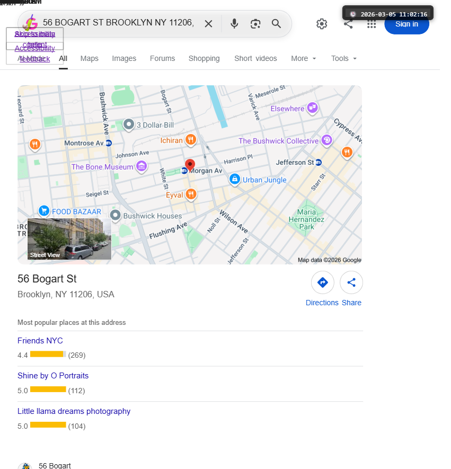Click the Google logo
This screenshot has width=451, height=469.
pyautogui.click(x=31, y=23)
